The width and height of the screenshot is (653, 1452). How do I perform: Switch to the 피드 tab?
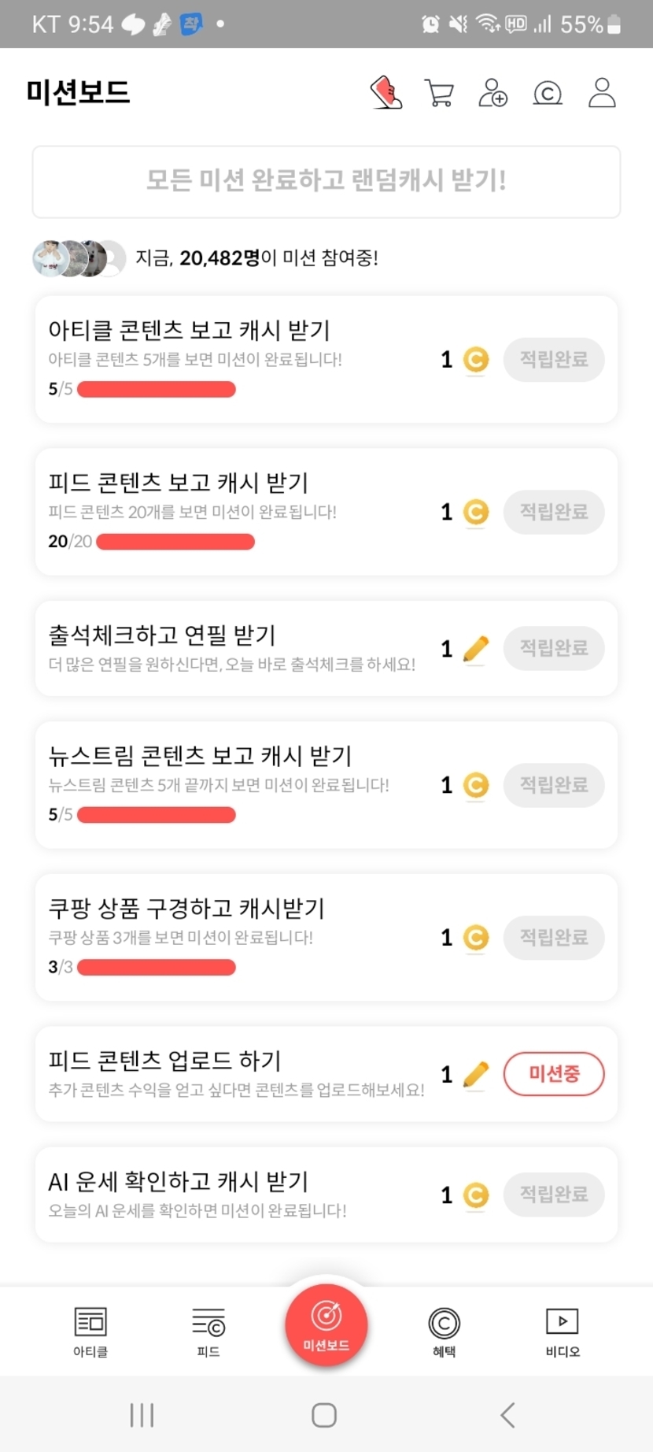[208, 1331]
